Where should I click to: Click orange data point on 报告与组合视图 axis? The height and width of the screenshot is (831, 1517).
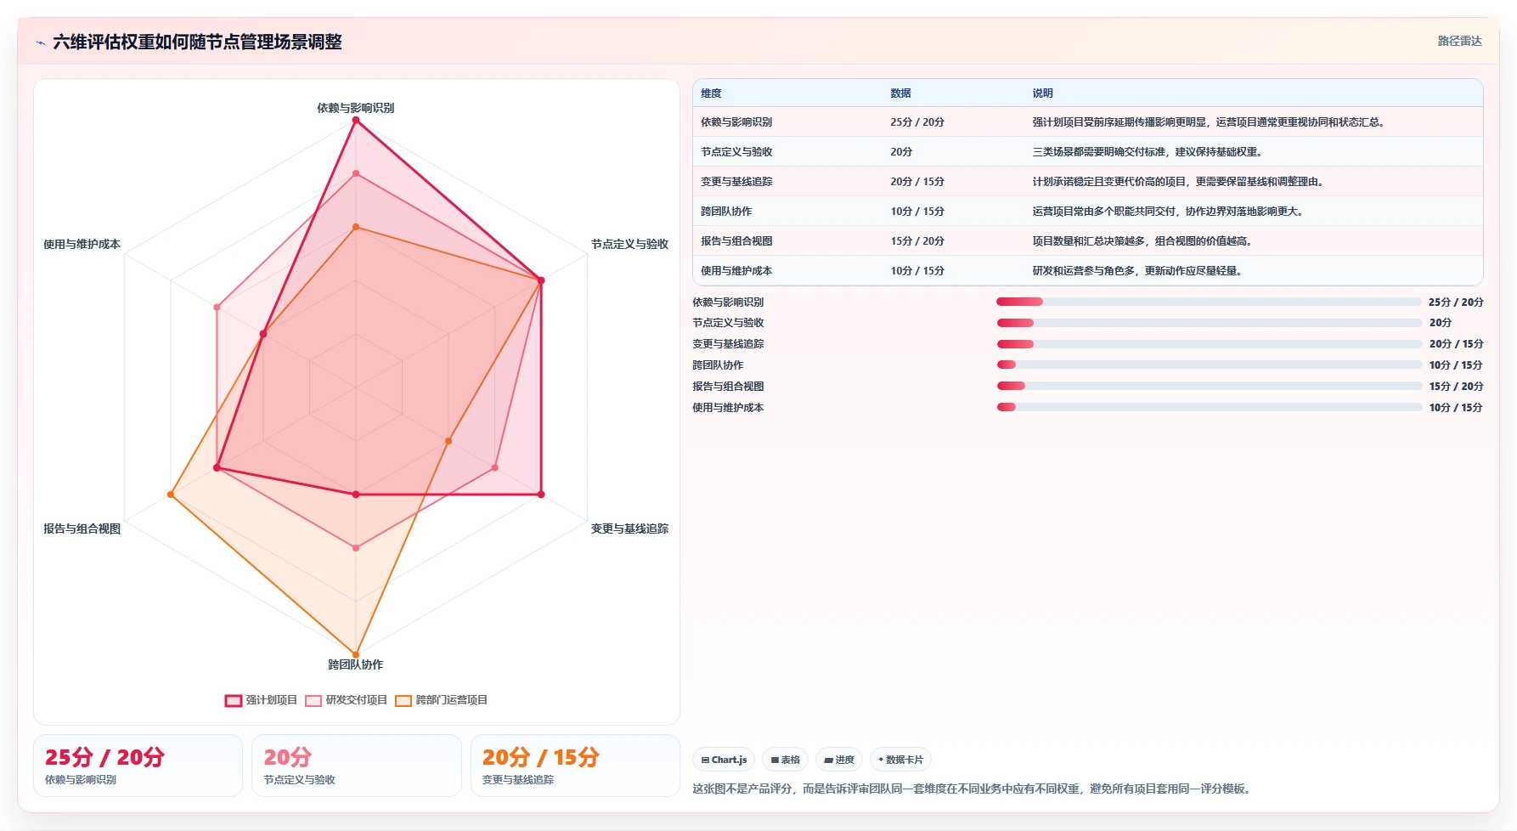[x=171, y=495]
